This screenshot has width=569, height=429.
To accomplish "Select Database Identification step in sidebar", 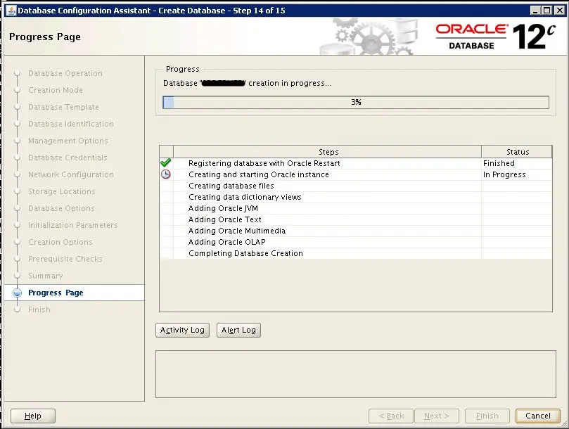I will [71, 124].
